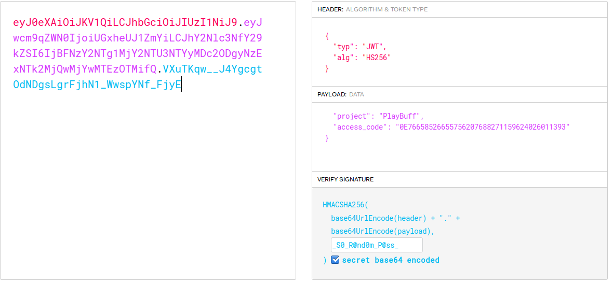
Task: Click the opening brace in header JSON
Action: [327, 36]
